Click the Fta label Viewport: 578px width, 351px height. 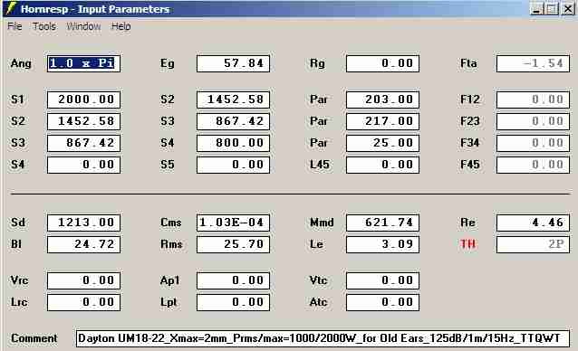pyautogui.click(x=468, y=63)
